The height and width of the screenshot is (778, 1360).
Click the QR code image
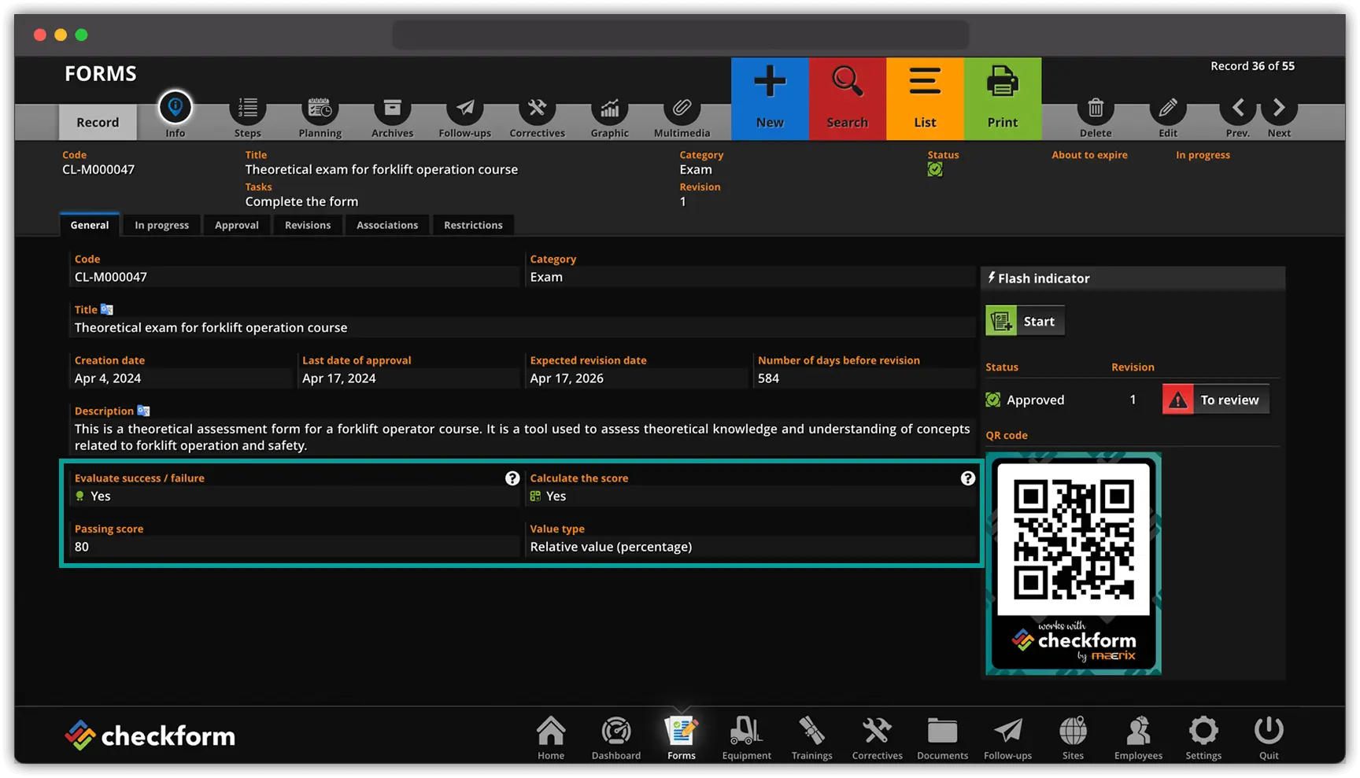(1074, 563)
